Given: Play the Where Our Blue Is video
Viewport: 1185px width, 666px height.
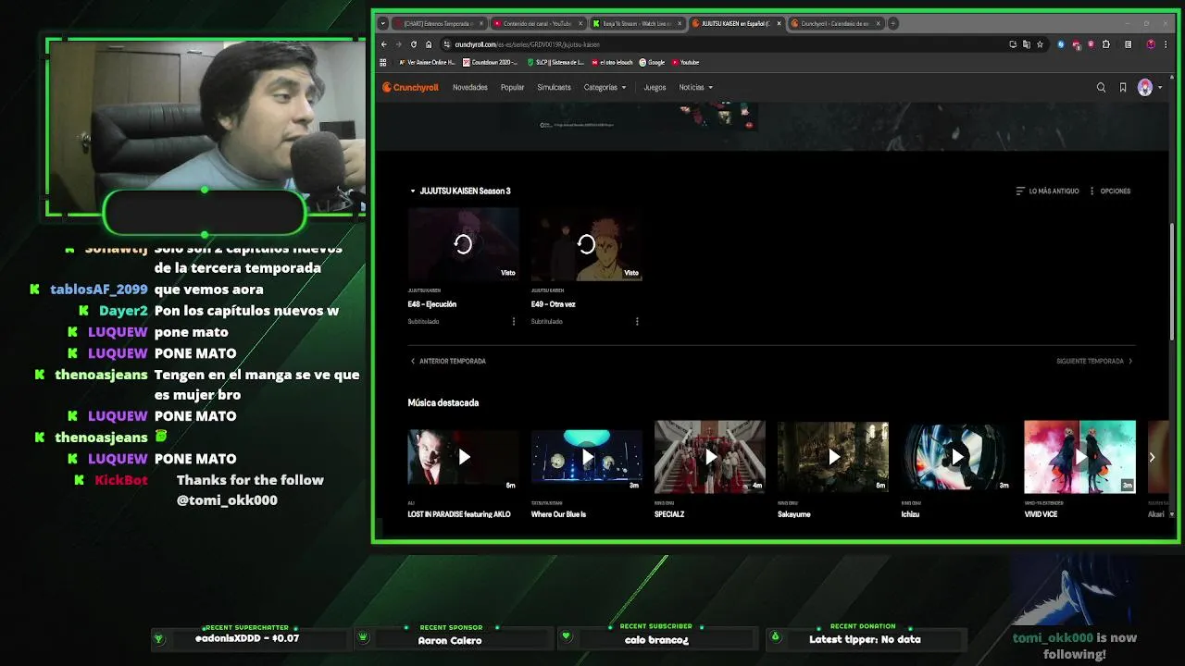Looking at the screenshot, I should tap(586, 457).
